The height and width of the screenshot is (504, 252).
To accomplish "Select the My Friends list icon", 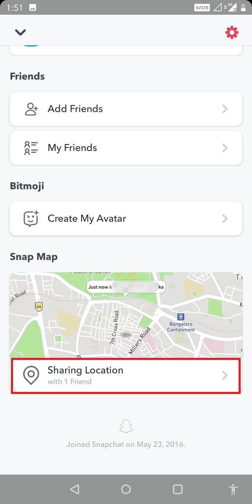I will click(31, 147).
